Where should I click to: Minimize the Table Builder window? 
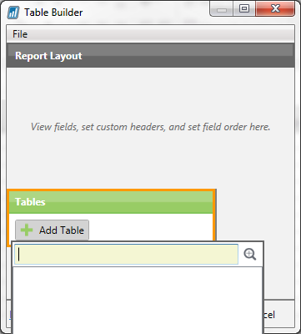coord(222,10)
